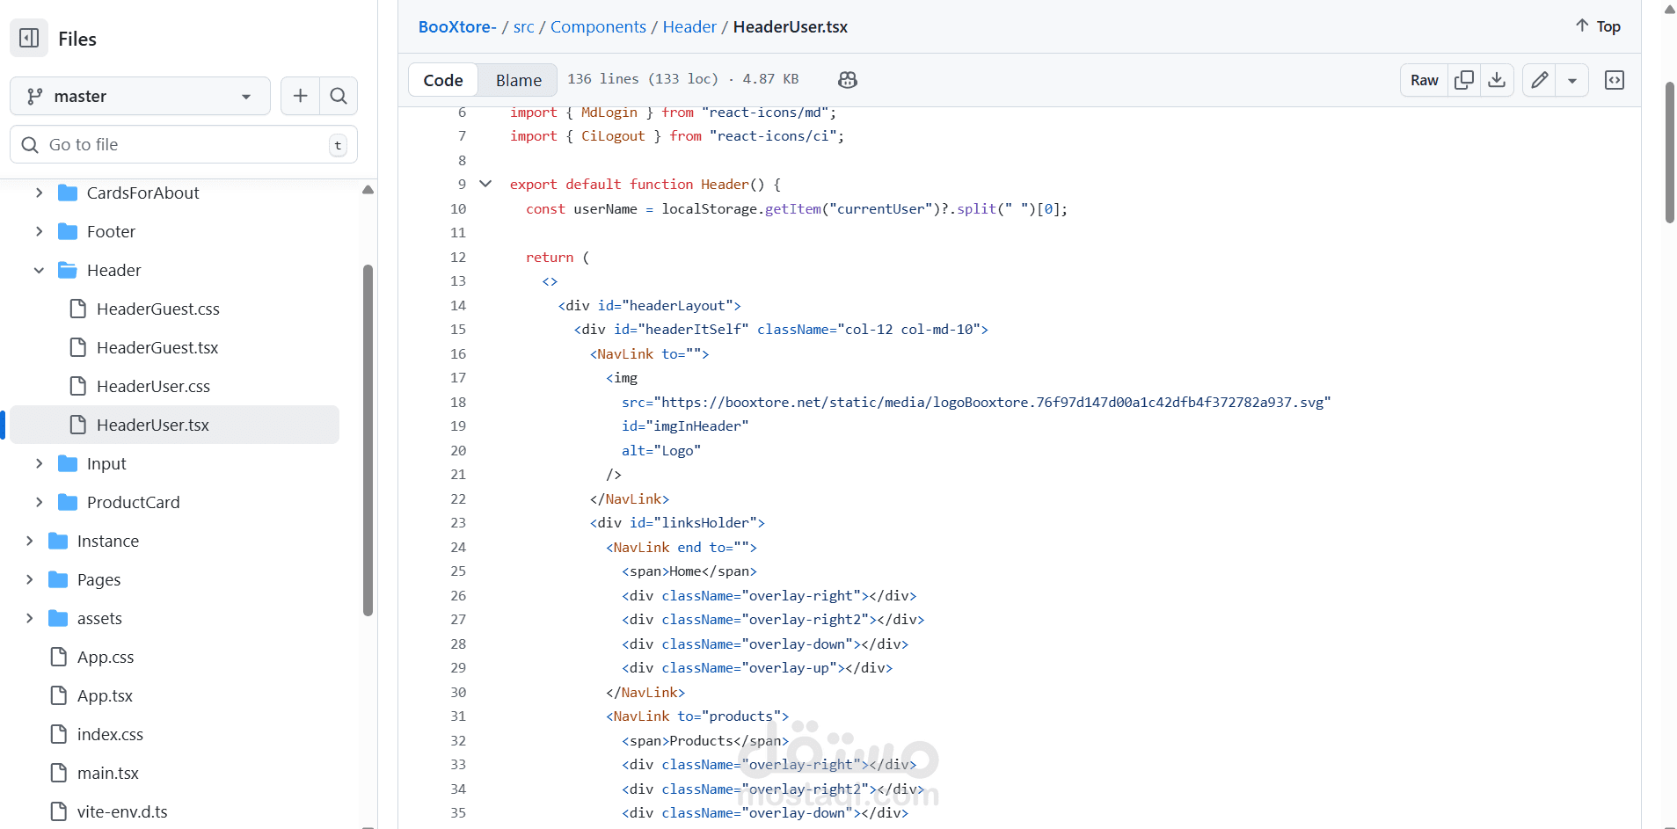Switch to the Blame tab
Screen dimensions: 1677x829
[x=518, y=80]
